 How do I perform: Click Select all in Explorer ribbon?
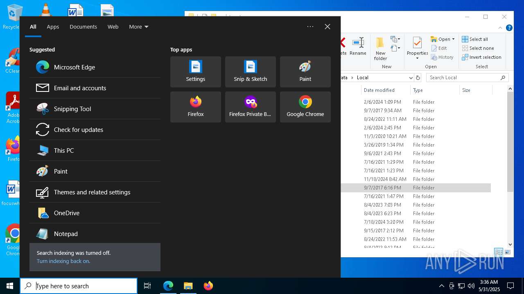[x=475, y=39]
